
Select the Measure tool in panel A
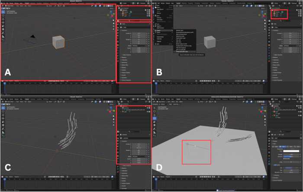tap(3, 36)
